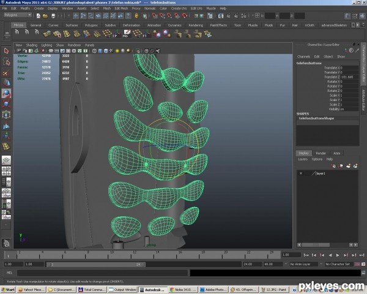This screenshot has height=294, width=367.
Task: Open the MEL command language selector
Action: click(9, 273)
